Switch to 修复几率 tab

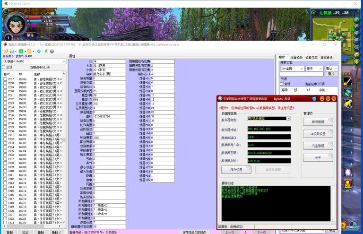311,57
